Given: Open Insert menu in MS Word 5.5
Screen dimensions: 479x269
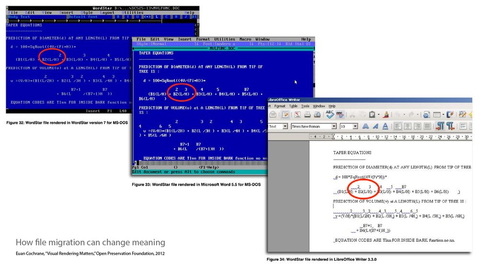Looking at the screenshot, I should tap(185, 39).
